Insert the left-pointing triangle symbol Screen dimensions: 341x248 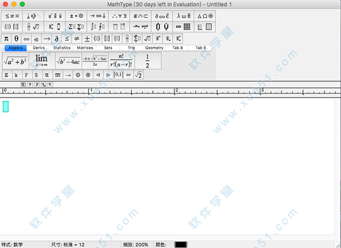click(x=98, y=75)
